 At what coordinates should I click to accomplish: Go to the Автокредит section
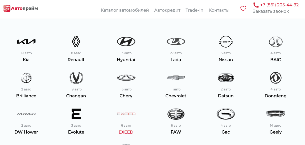pos(167,10)
